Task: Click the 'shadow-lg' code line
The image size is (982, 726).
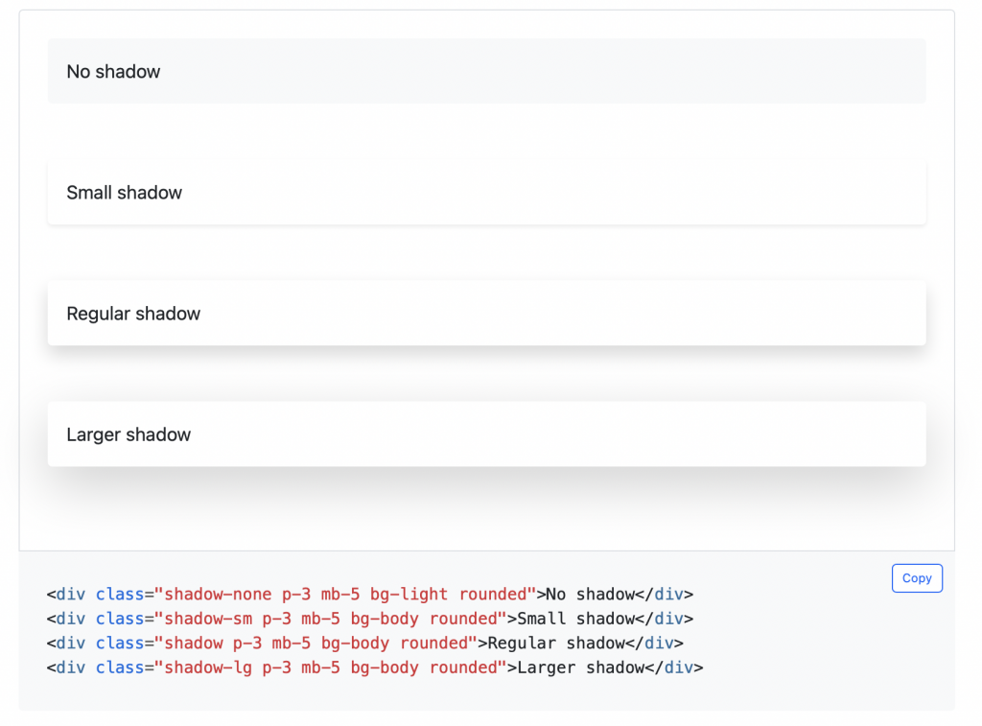Action: click(x=375, y=667)
